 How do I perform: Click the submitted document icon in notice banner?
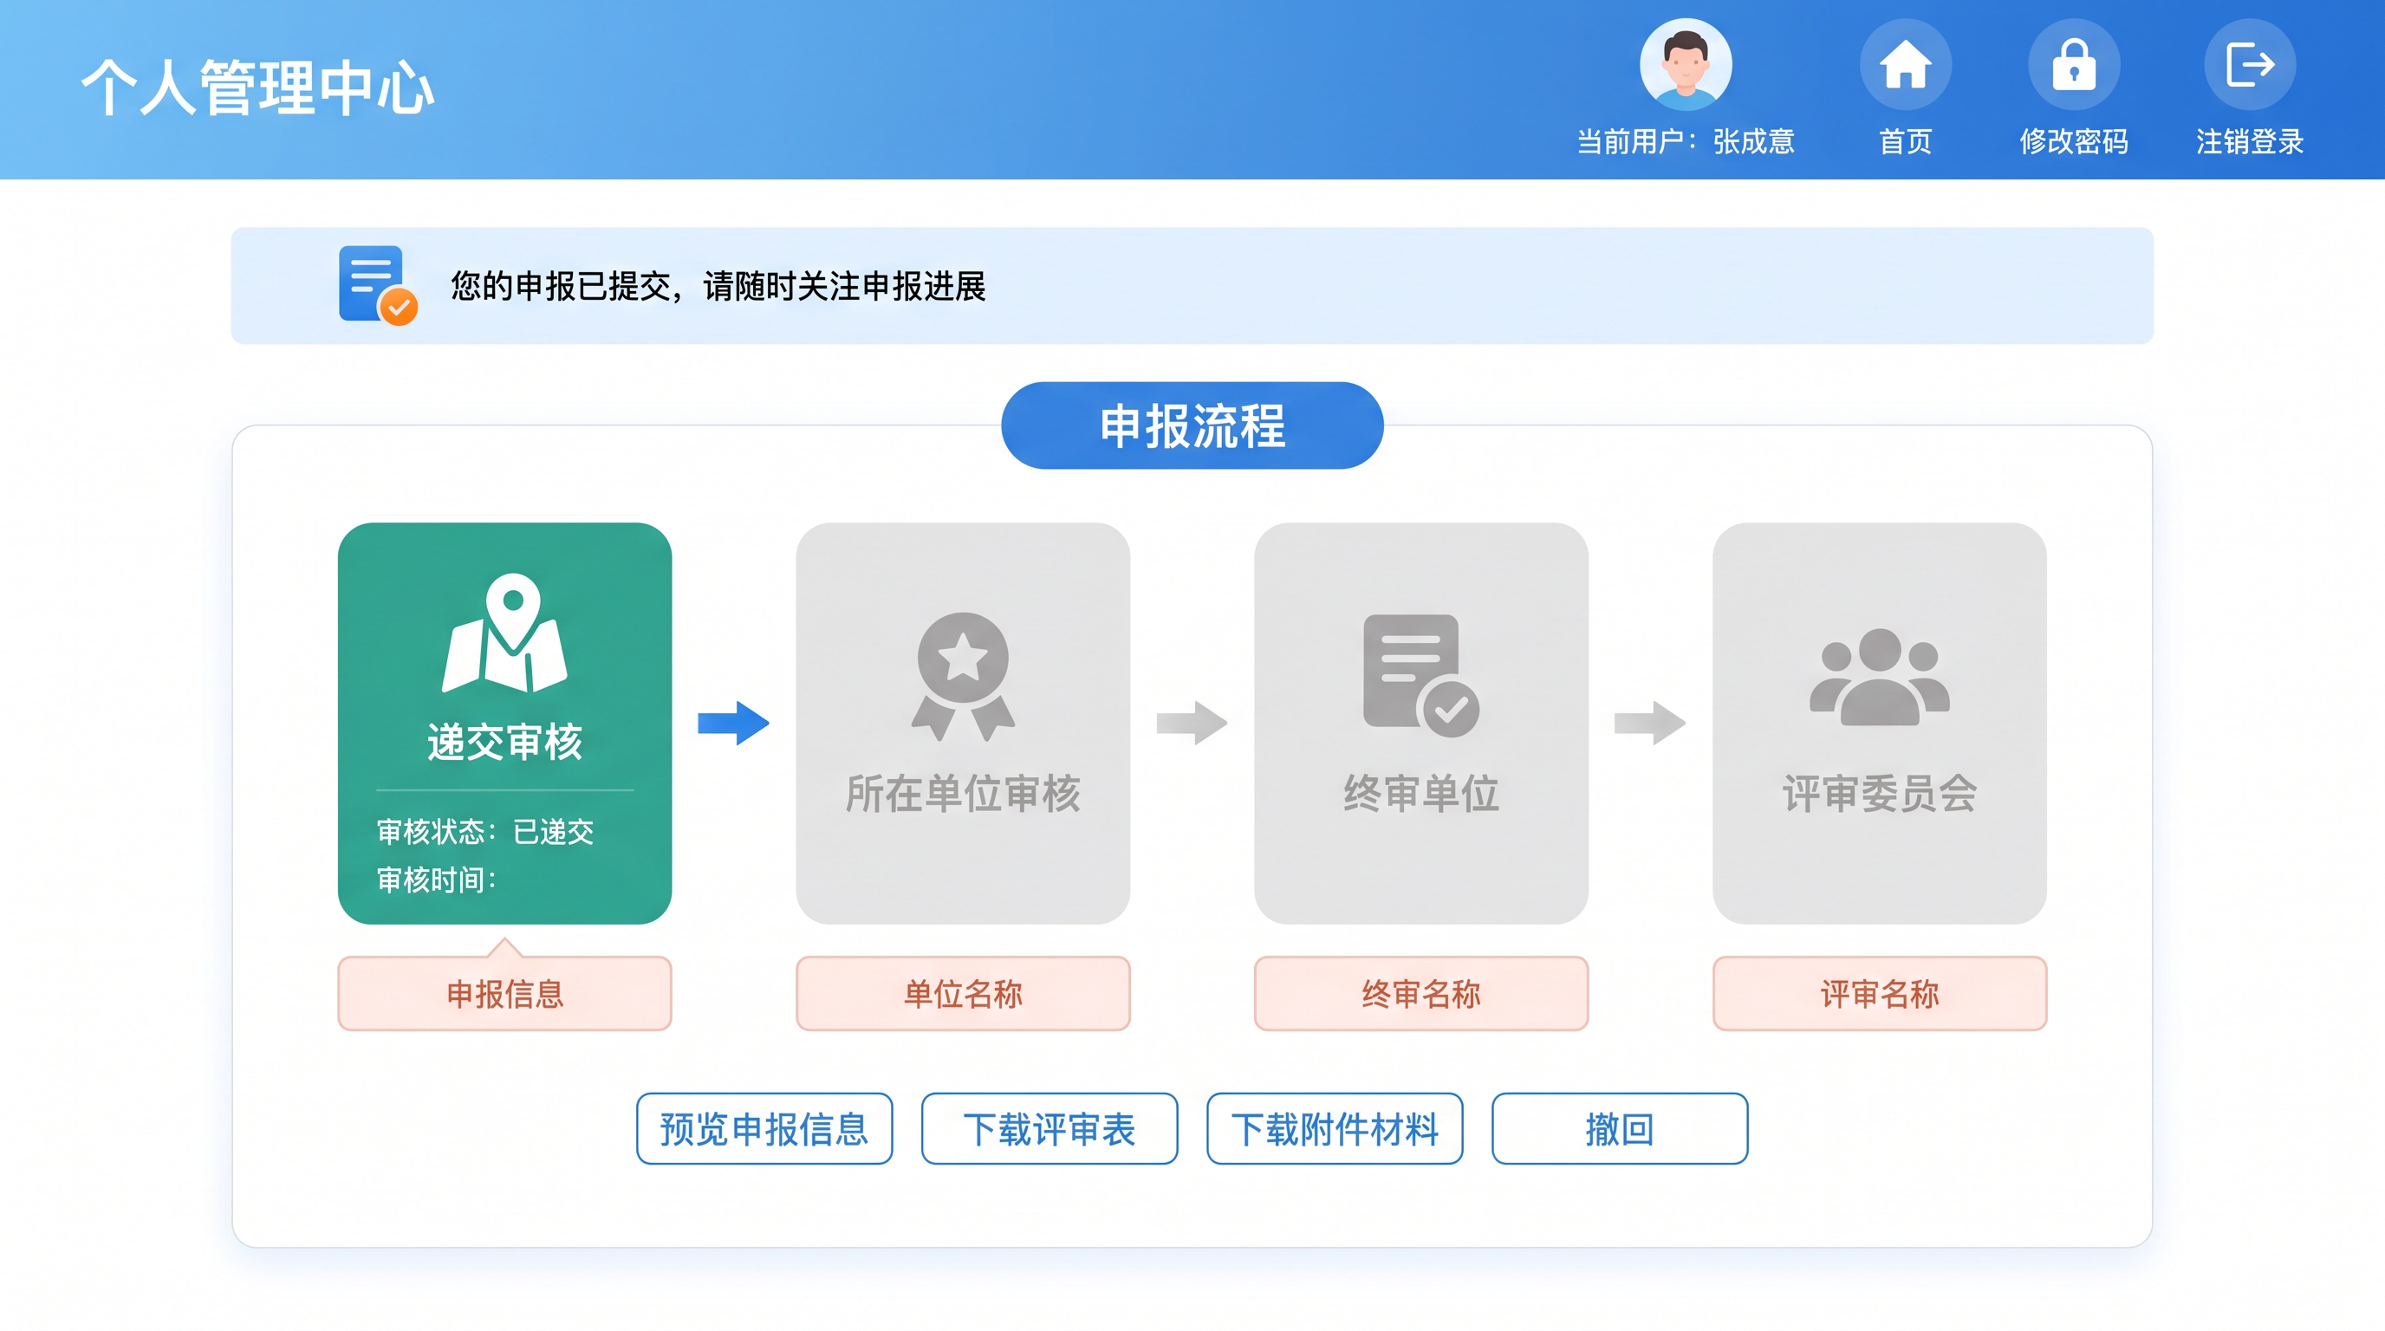point(378,285)
